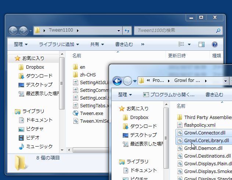Select flashpolicy.xml in the Growl window
Viewport: 232px width, 180px height.
tap(196, 125)
